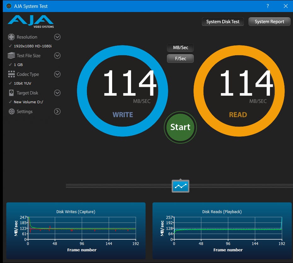Screen dimensions: 293x263
Task: Click the Disk Writes (Capture) graph
Action: [x=76, y=230]
